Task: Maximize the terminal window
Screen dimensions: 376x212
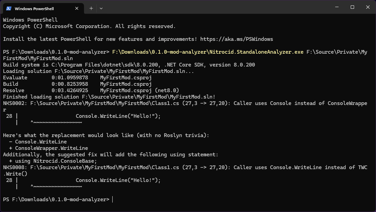Action: [352, 7]
